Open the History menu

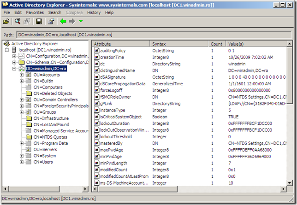point(94,12)
